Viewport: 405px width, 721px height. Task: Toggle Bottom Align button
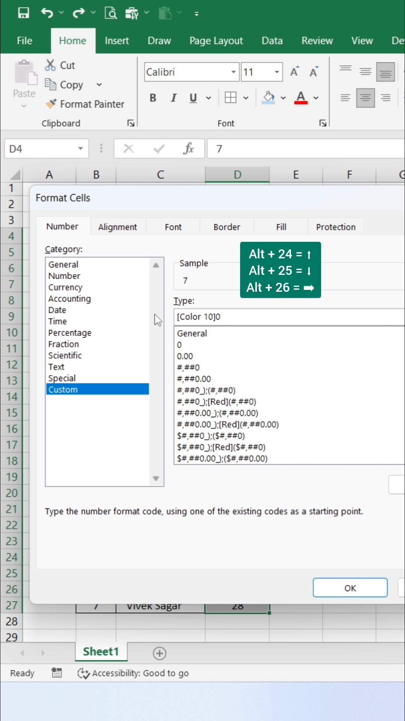click(385, 72)
